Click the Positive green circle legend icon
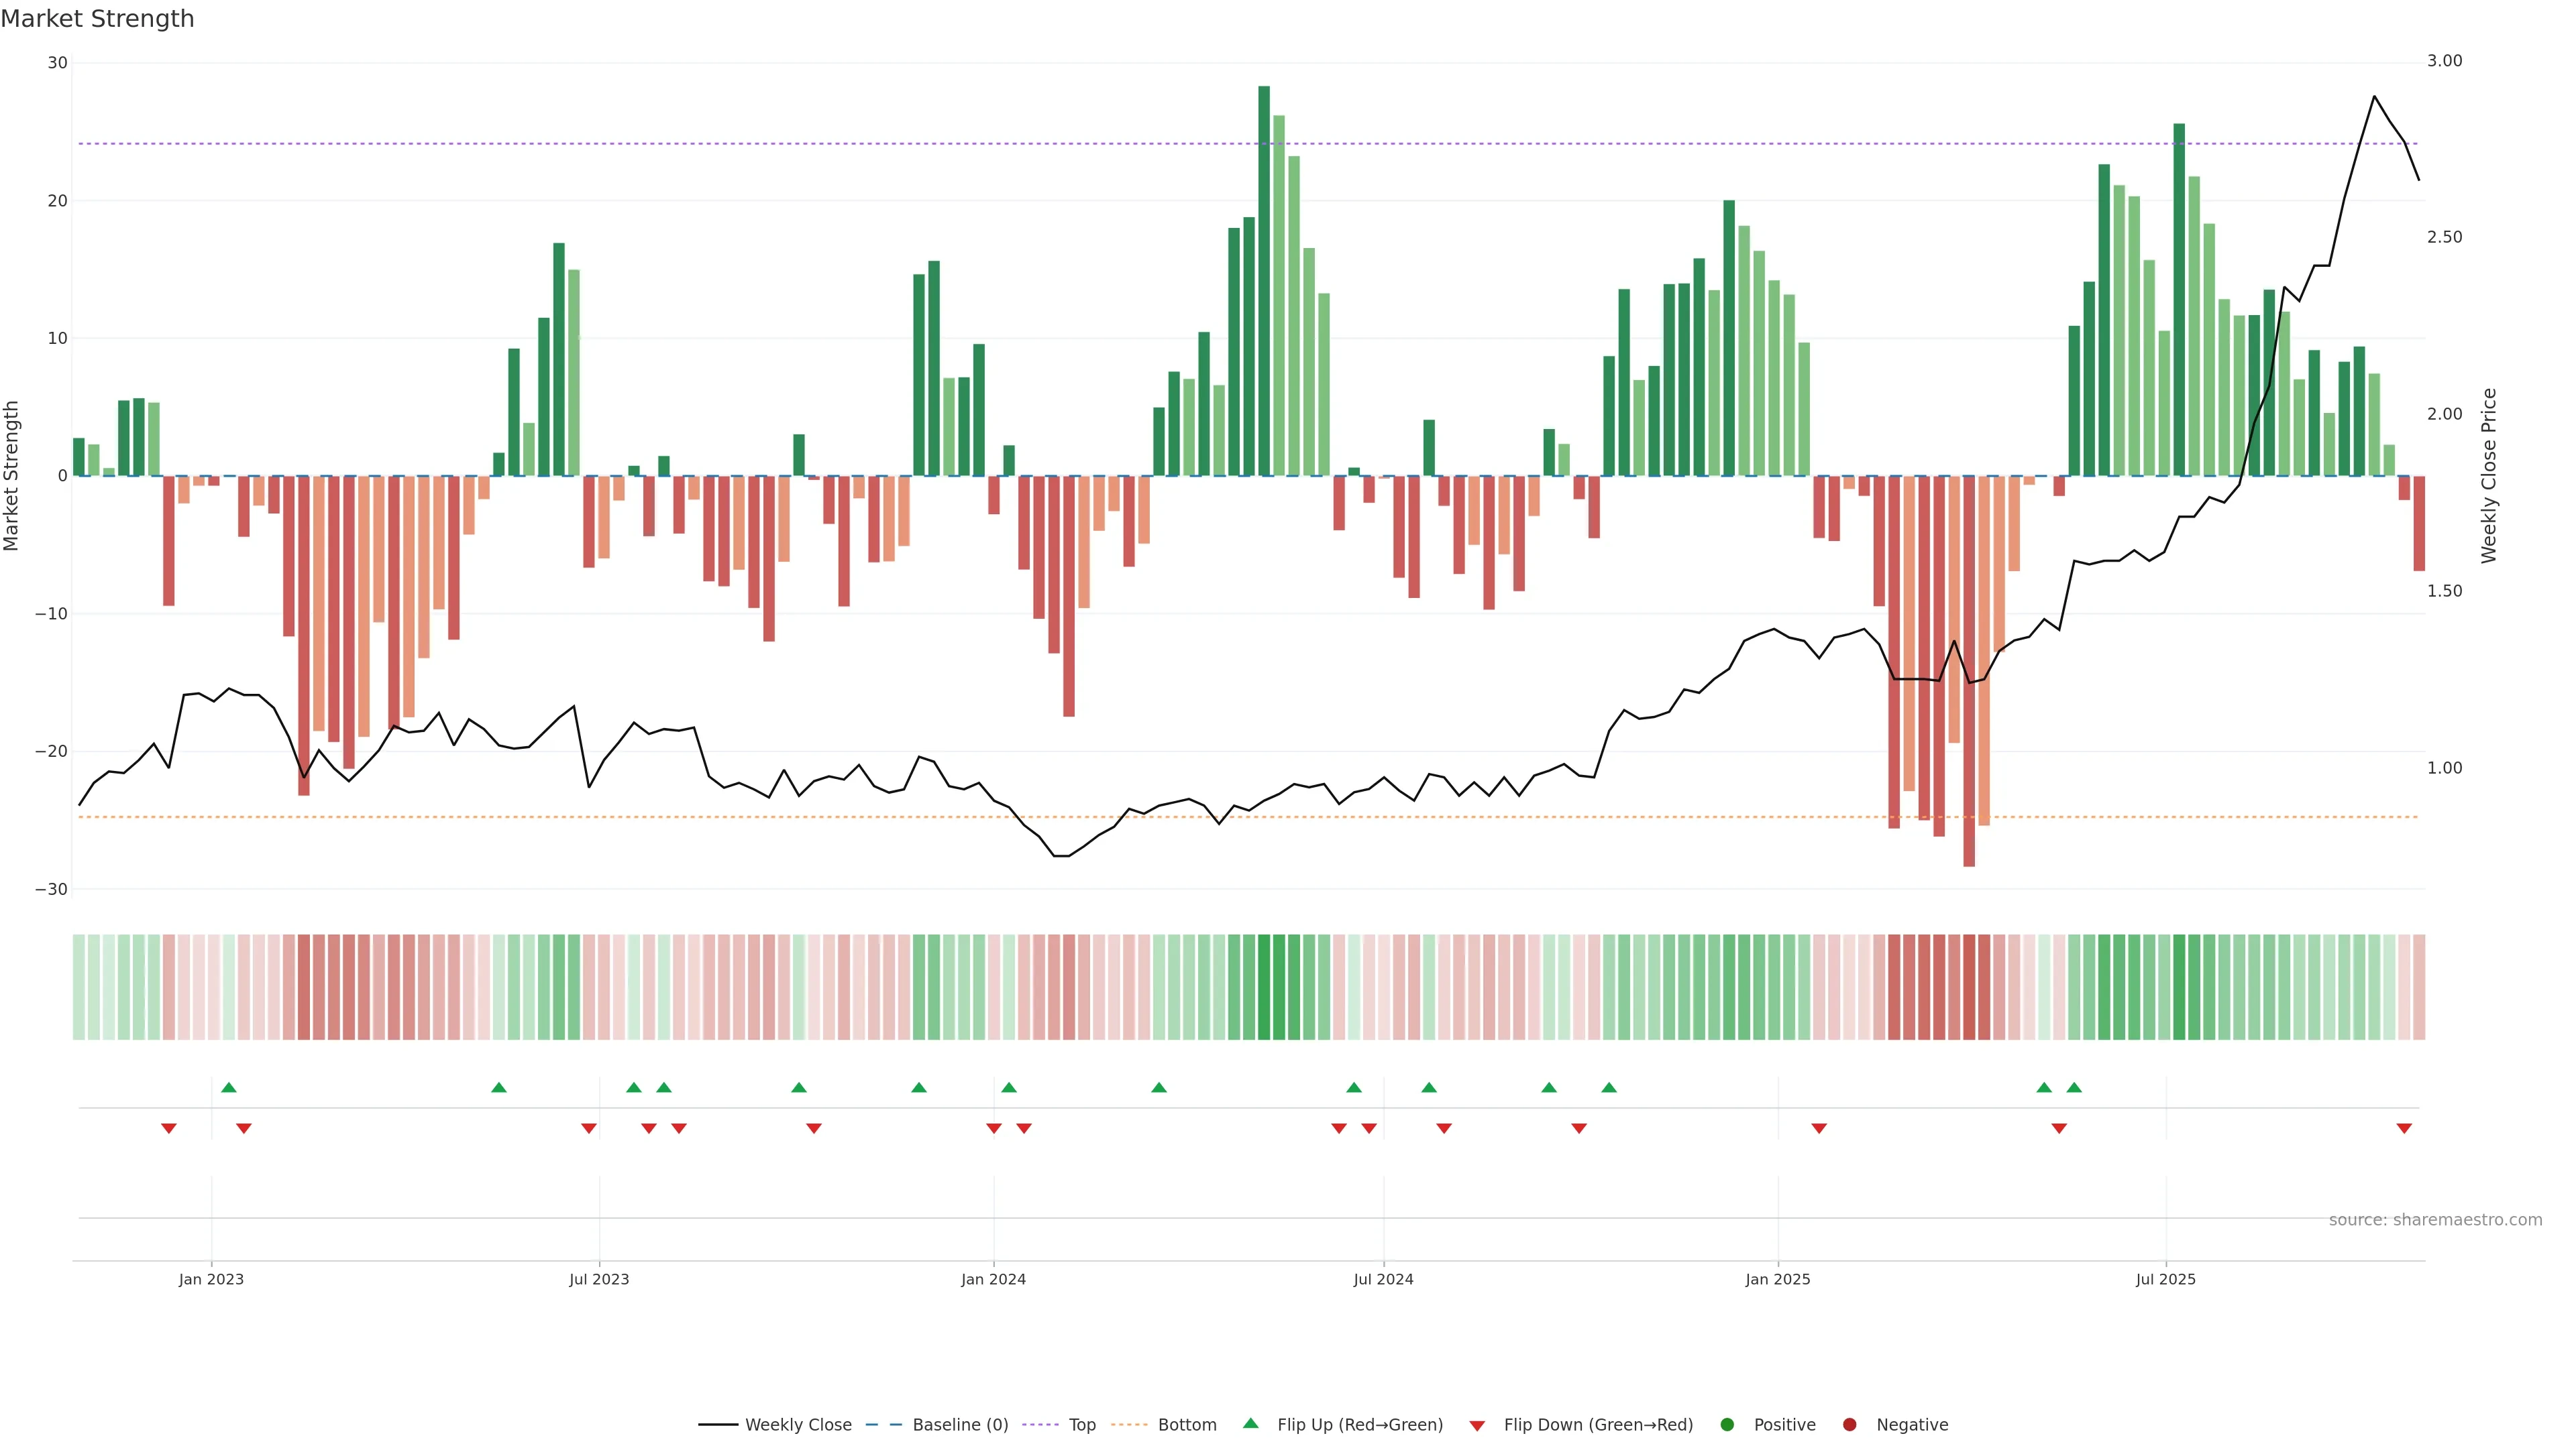2576x1448 pixels. click(x=1727, y=1425)
